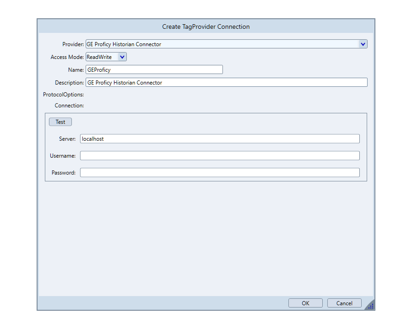Select the empty Password input box
This screenshot has height=329, width=412.
click(220, 173)
